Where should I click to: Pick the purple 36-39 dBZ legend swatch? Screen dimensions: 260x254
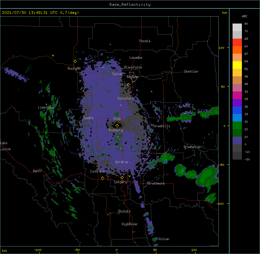[237, 103]
